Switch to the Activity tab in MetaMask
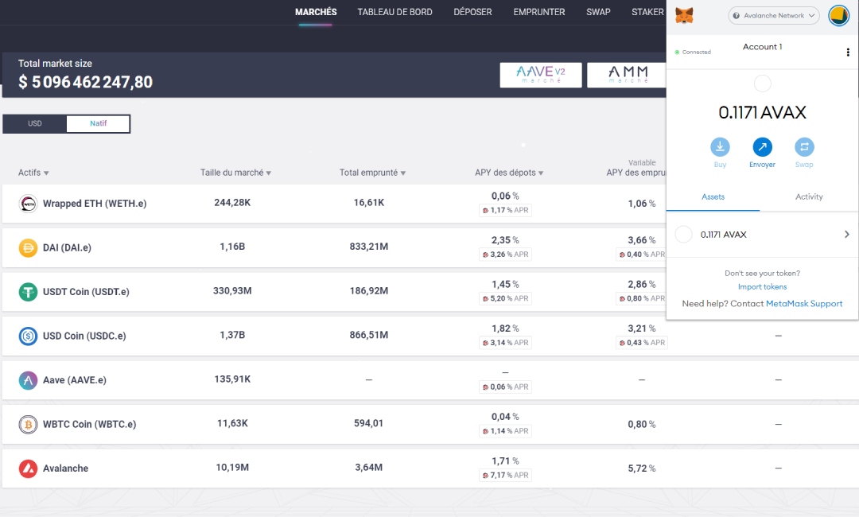Screen dimensions: 859x517 point(809,197)
